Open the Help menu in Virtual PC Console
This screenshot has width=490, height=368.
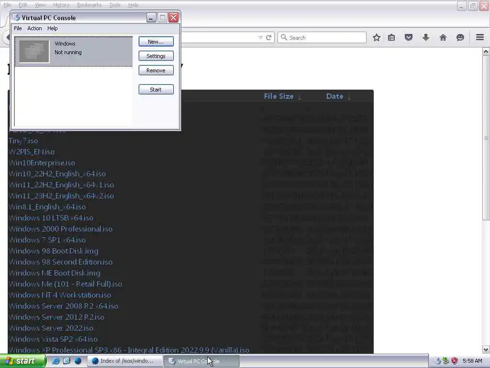(53, 28)
